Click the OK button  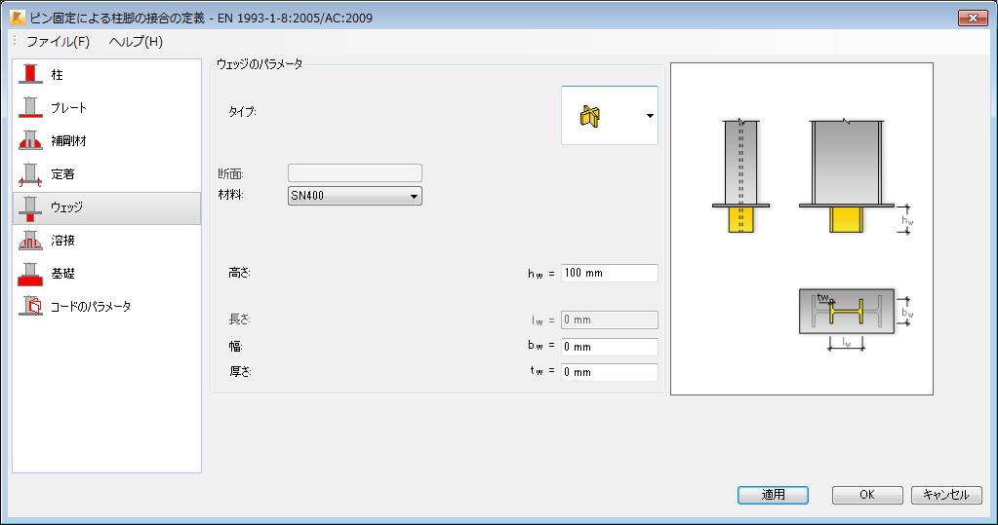click(867, 495)
